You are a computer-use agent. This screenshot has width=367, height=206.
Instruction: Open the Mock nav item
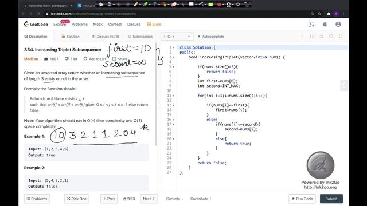(98, 24)
